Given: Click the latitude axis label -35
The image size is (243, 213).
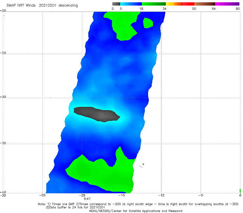Looking at the screenshot, I should coord(3,143).
